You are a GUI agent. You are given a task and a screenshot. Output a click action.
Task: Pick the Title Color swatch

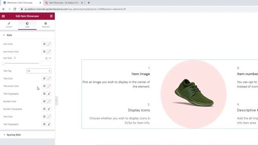[49, 79]
